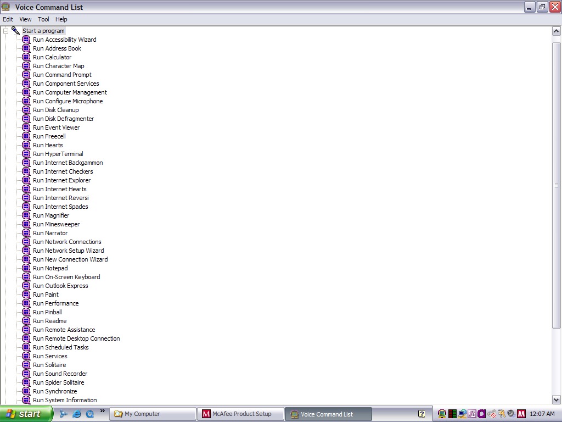Click the icon next to Run Notepad

[26, 268]
